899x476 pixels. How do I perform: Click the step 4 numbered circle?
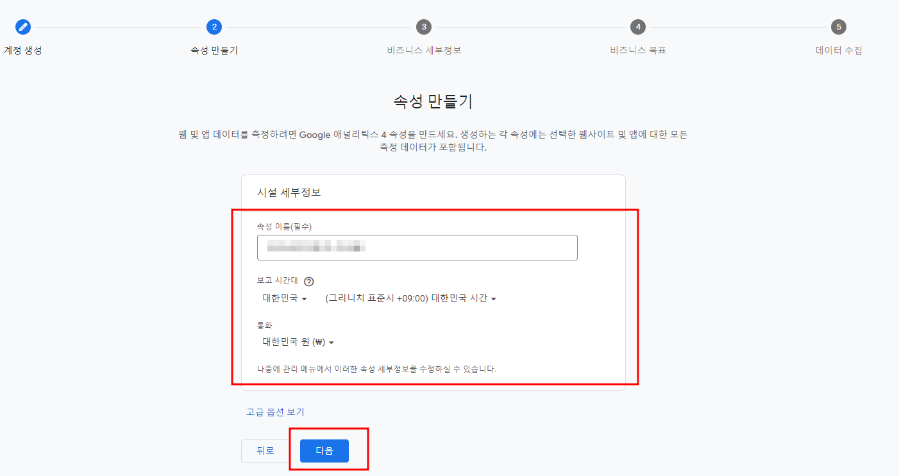point(637,27)
